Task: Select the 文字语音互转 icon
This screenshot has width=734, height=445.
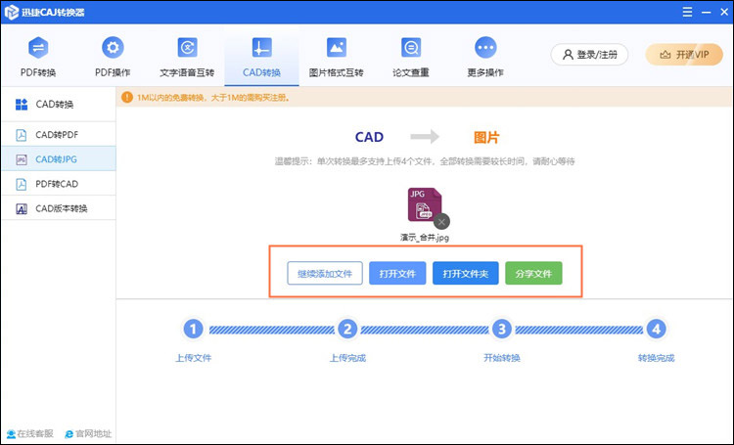Action: 187,47
